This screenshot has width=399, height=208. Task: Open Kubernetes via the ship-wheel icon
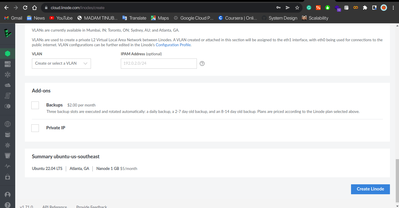[8, 145]
